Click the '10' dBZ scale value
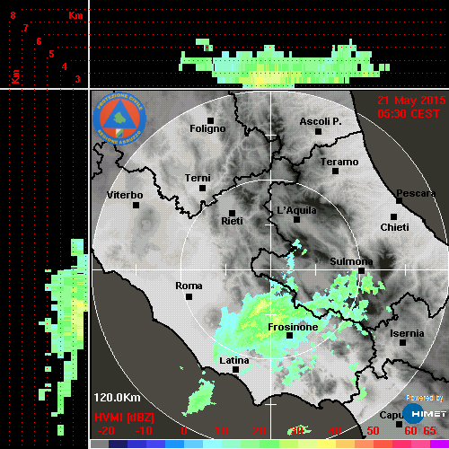Image resolution: width=449 pixels, height=449 pixels. pyautogui.click(x=222, y=431)
